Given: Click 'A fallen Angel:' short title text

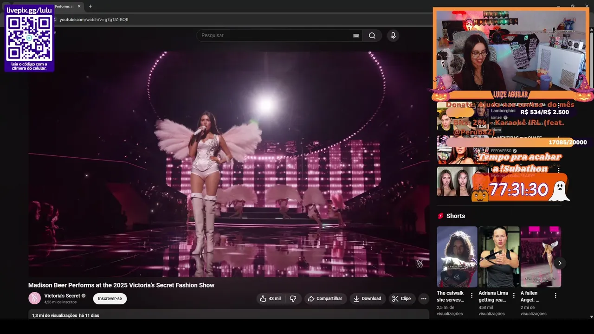Looking at the screenshot, I should click(x=529, y=296).
